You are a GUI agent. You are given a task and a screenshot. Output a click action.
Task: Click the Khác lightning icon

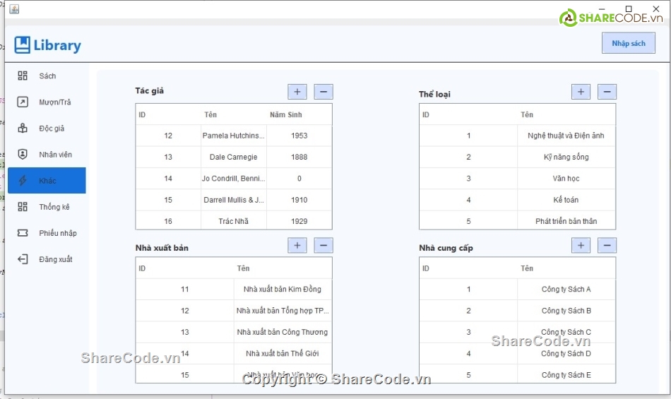click(x=23, y=181)
